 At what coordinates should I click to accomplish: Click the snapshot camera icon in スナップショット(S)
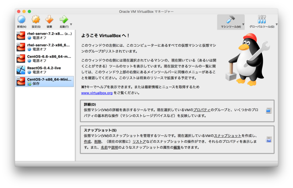[269, 139]
